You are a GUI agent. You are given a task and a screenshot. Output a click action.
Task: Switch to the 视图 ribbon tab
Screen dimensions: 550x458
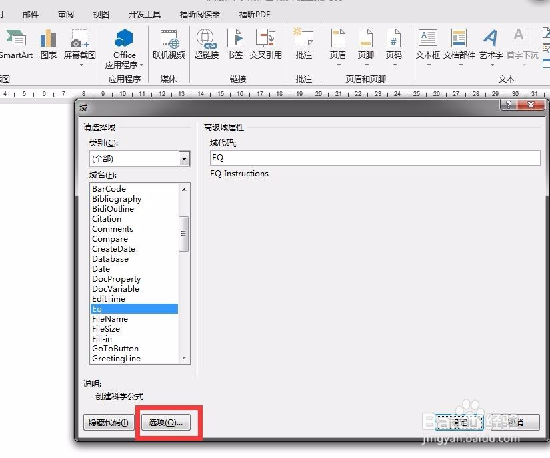(101, 15)
